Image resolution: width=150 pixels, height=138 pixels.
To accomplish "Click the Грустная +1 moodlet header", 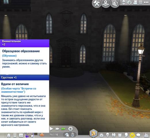I will [x=25, y=77].
